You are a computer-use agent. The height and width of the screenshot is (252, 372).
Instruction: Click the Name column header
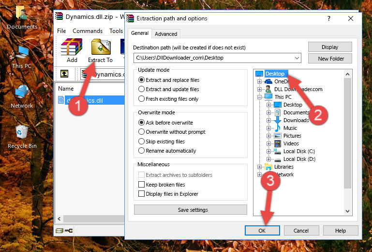point(66,89)
